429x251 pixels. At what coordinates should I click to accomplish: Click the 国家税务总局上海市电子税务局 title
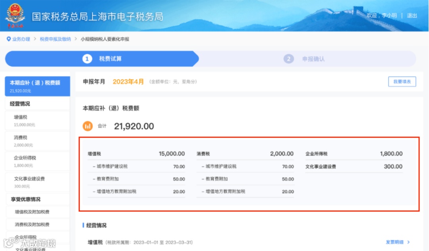pos(97,17)
